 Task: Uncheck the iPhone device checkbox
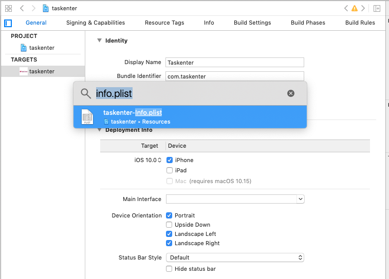click(x=170, y=160)
